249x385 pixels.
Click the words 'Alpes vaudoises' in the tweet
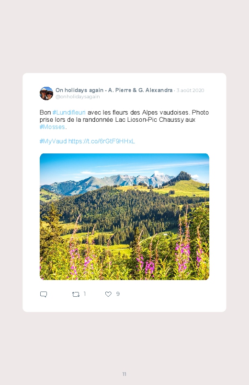(x=166, y=113)
